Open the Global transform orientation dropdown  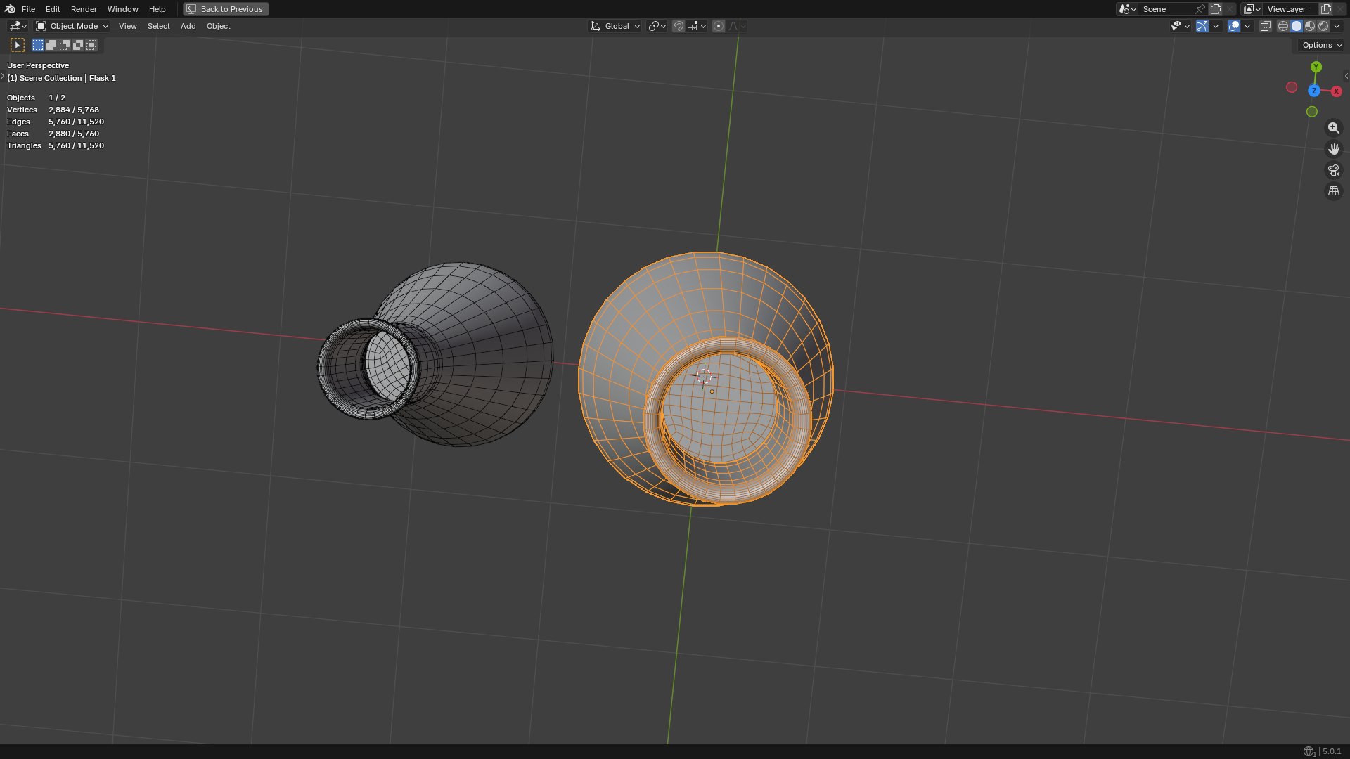point(615,26)
